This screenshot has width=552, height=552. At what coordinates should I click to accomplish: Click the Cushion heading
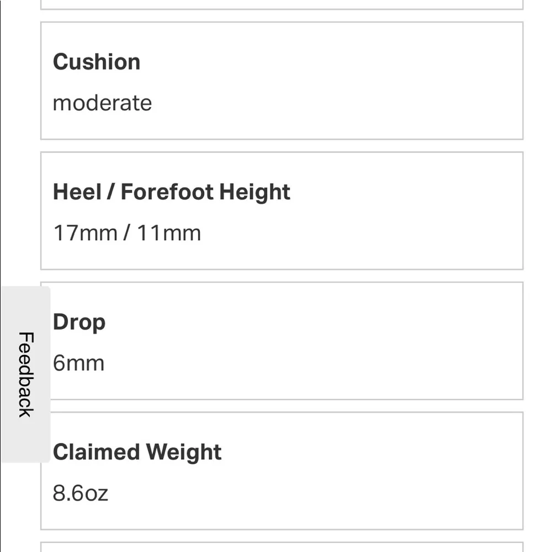tap(97, 61)
